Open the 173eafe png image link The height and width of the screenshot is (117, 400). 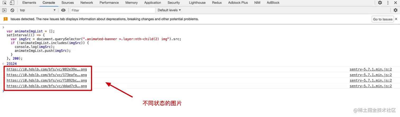pyautogui.click(x=47, y=75)
